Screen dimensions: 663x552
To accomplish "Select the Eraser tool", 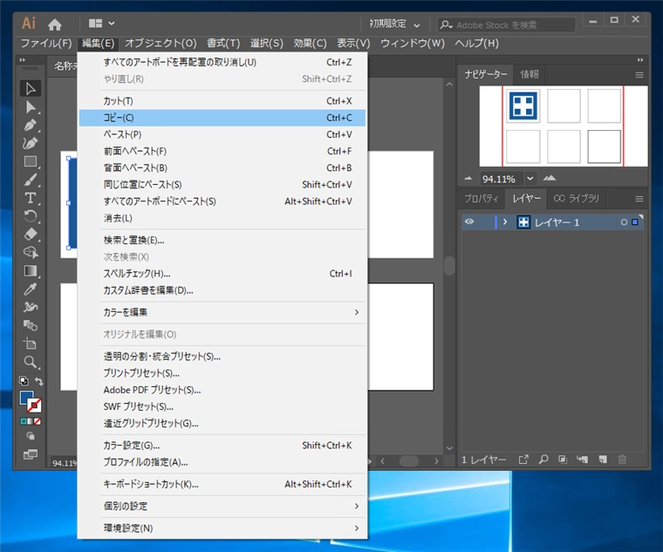I will pos(31,235).
